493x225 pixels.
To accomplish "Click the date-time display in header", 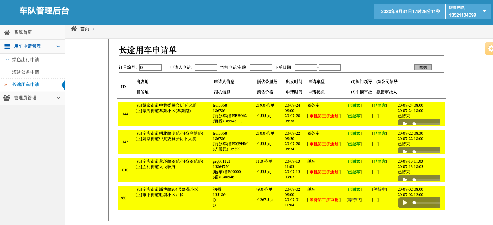I will tap(410, 11).
